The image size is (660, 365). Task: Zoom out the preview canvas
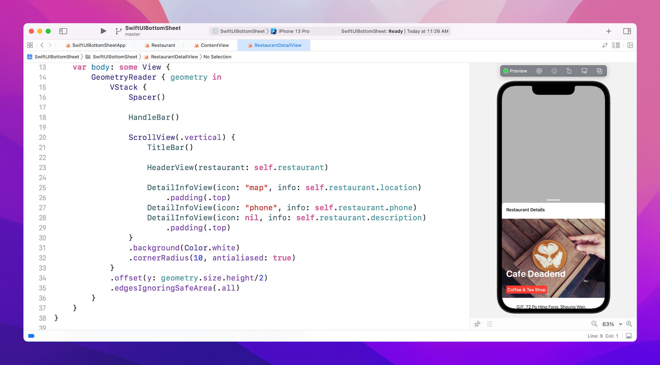pos(594,324)
